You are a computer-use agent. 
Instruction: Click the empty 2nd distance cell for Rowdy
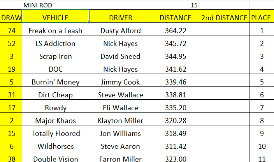224,108
